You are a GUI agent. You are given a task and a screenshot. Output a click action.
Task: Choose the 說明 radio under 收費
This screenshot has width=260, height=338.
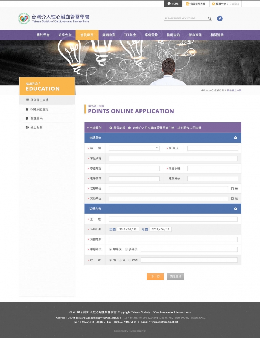point(130,260)
